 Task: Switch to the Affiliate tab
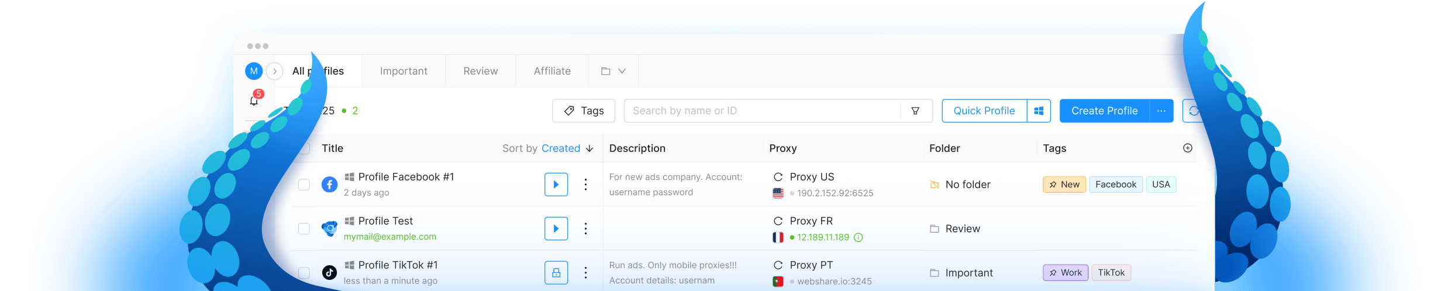[552, 71]
